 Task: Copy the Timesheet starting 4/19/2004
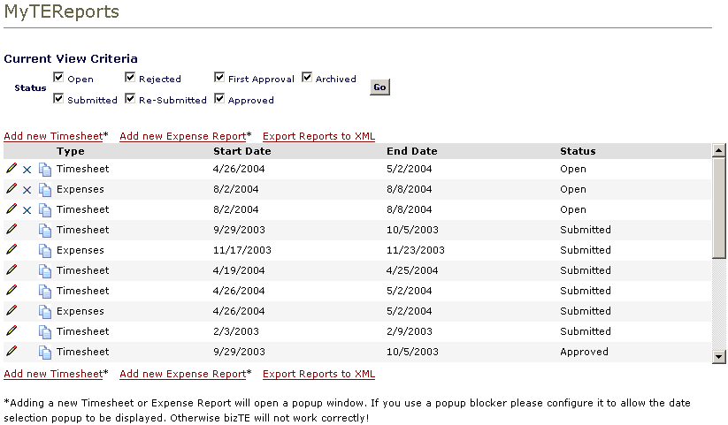(45, 271)
